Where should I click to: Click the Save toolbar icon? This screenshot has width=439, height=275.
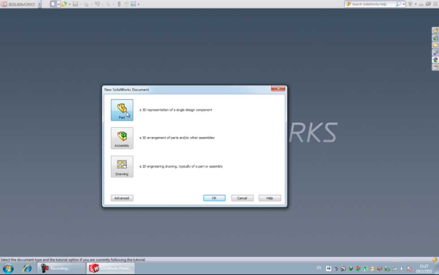click(75, 4)
